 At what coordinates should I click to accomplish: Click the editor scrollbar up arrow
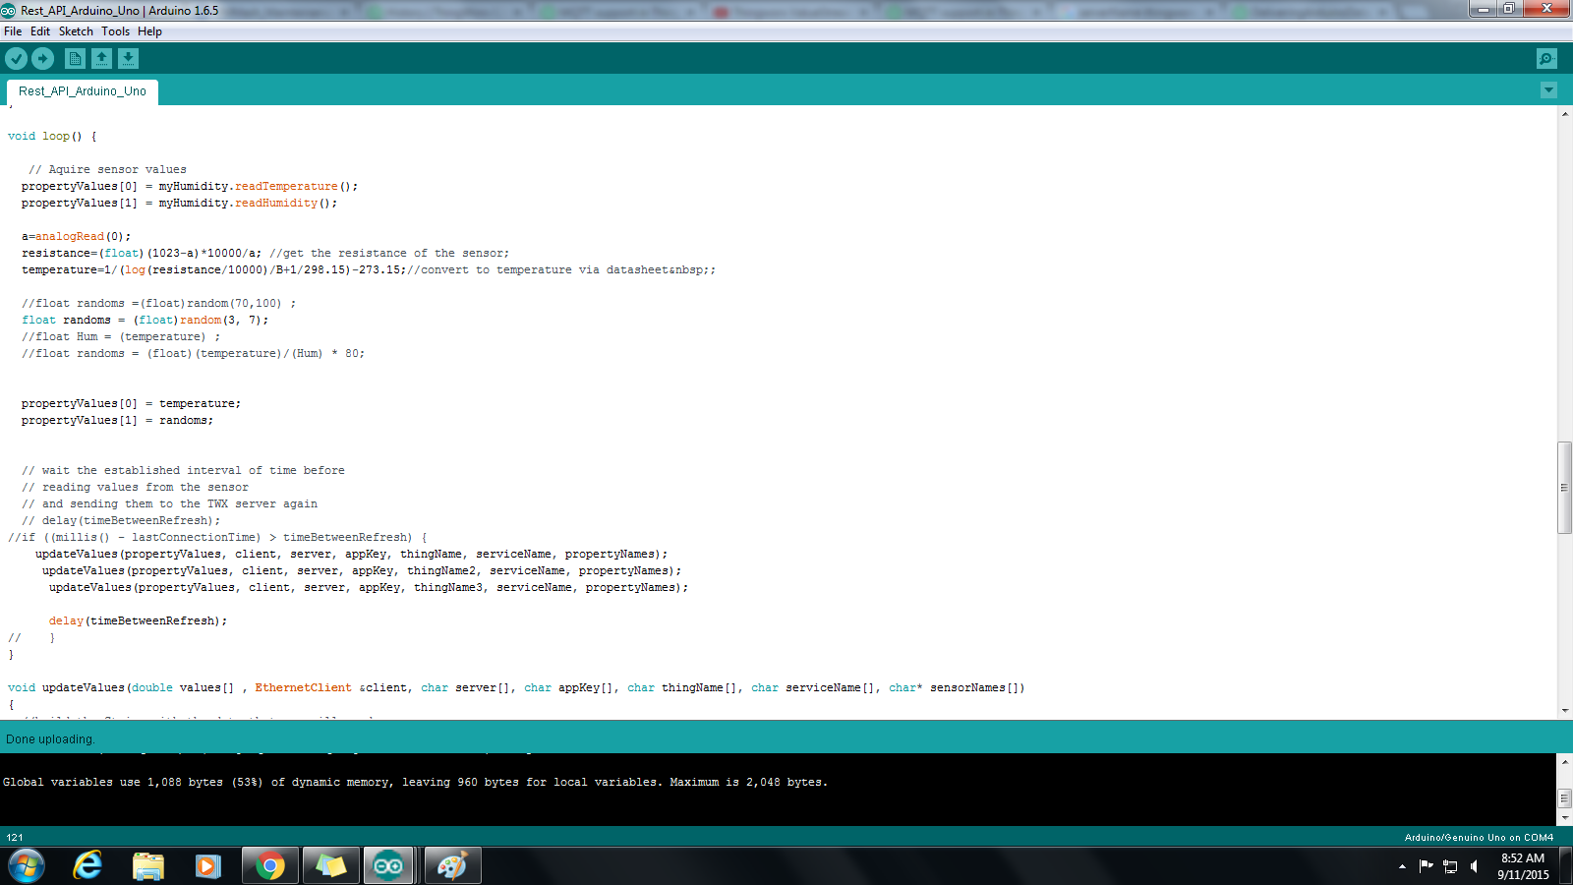click(x=1564, y=114)
